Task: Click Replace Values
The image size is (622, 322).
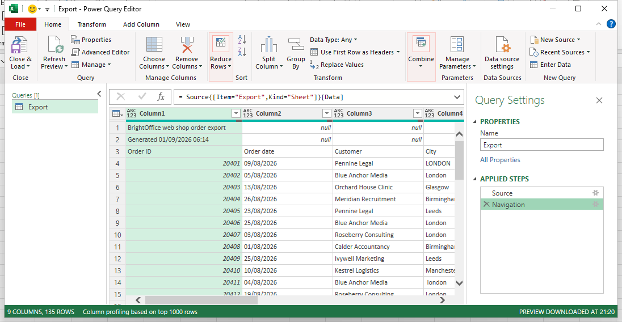Action: coord(337,65)
